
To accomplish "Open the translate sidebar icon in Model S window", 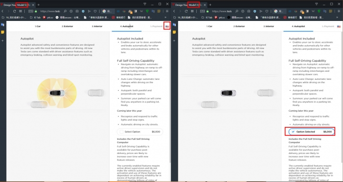I will tap(3, 25).
